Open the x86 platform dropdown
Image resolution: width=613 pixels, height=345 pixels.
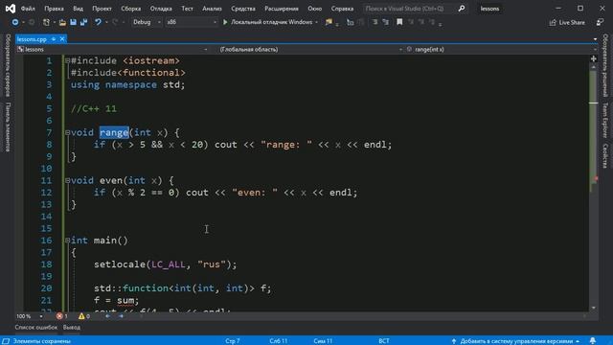(192, 22)
